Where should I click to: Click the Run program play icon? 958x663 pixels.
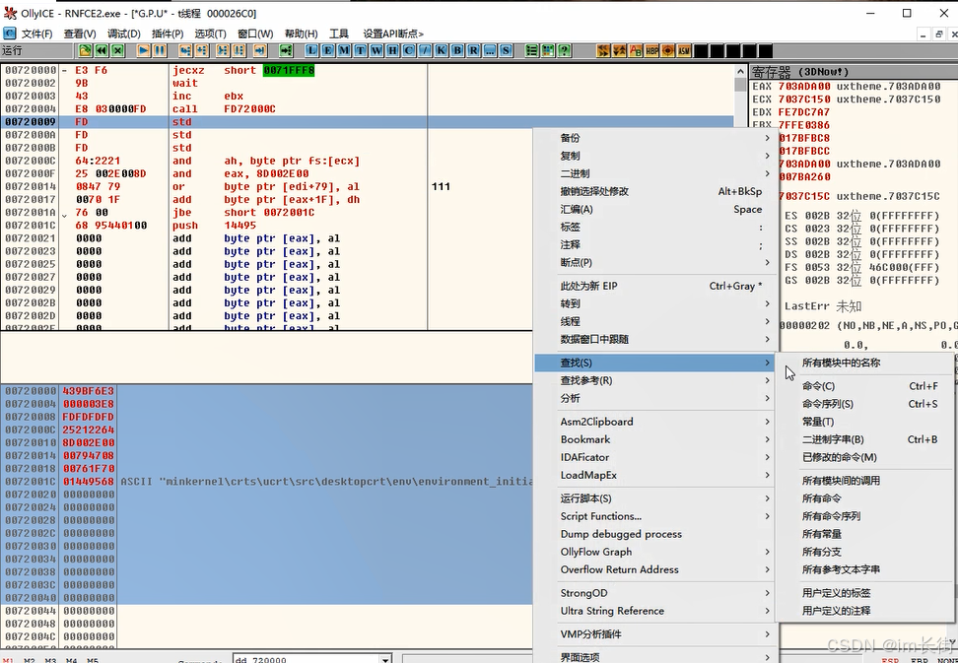point(144,50)
